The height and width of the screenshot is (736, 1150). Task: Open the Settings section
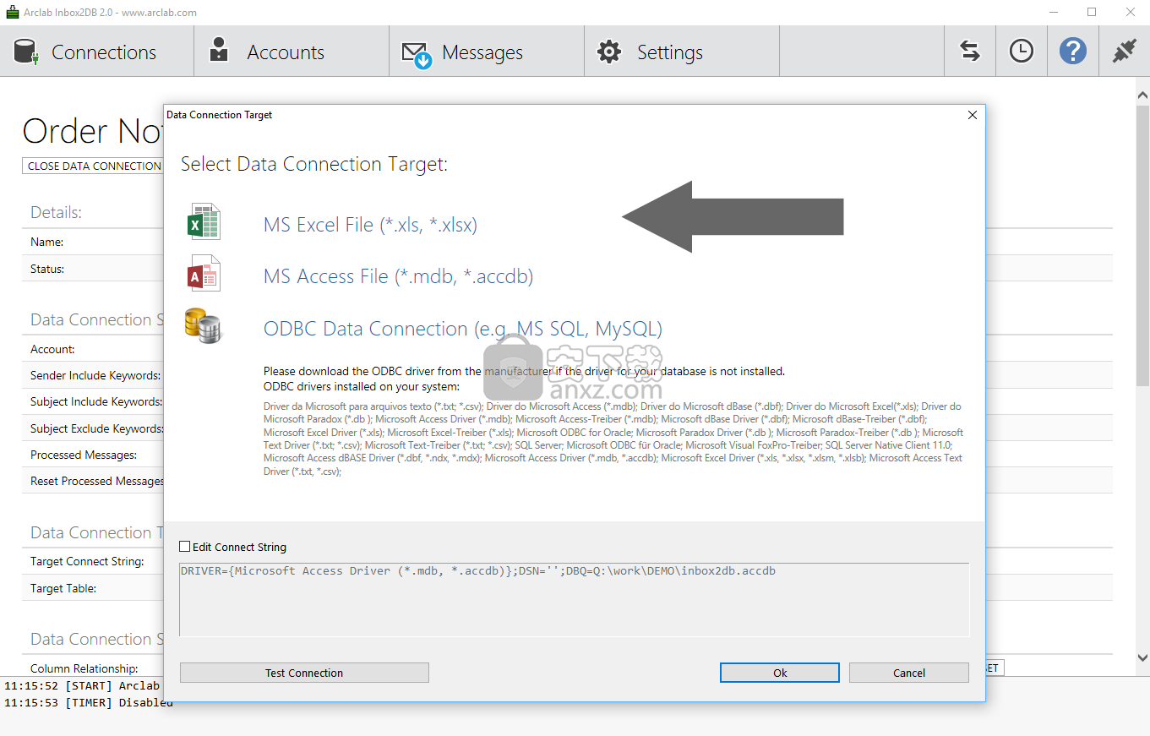click(x=682, y=52)
